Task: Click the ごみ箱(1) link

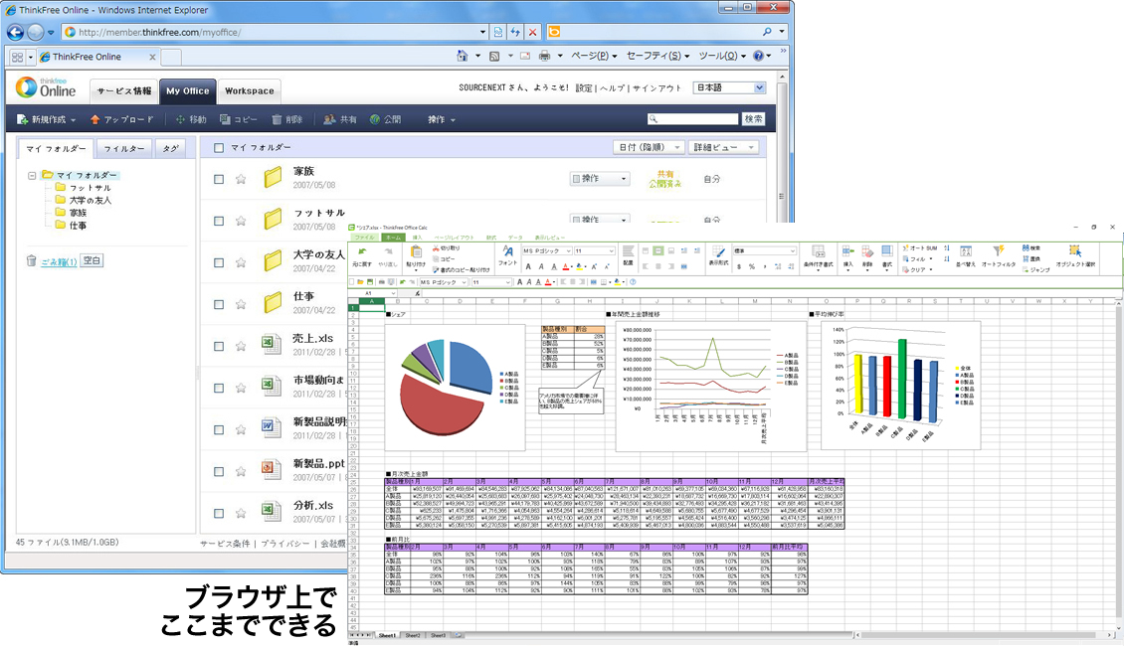Action: (x=59, y=261)
